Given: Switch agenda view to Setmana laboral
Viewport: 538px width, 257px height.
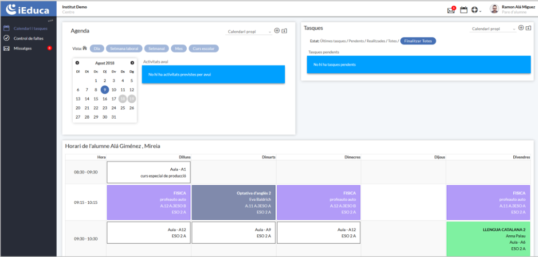Looking at the screenshot, I should pyautogui.click(x=124, y=49).
